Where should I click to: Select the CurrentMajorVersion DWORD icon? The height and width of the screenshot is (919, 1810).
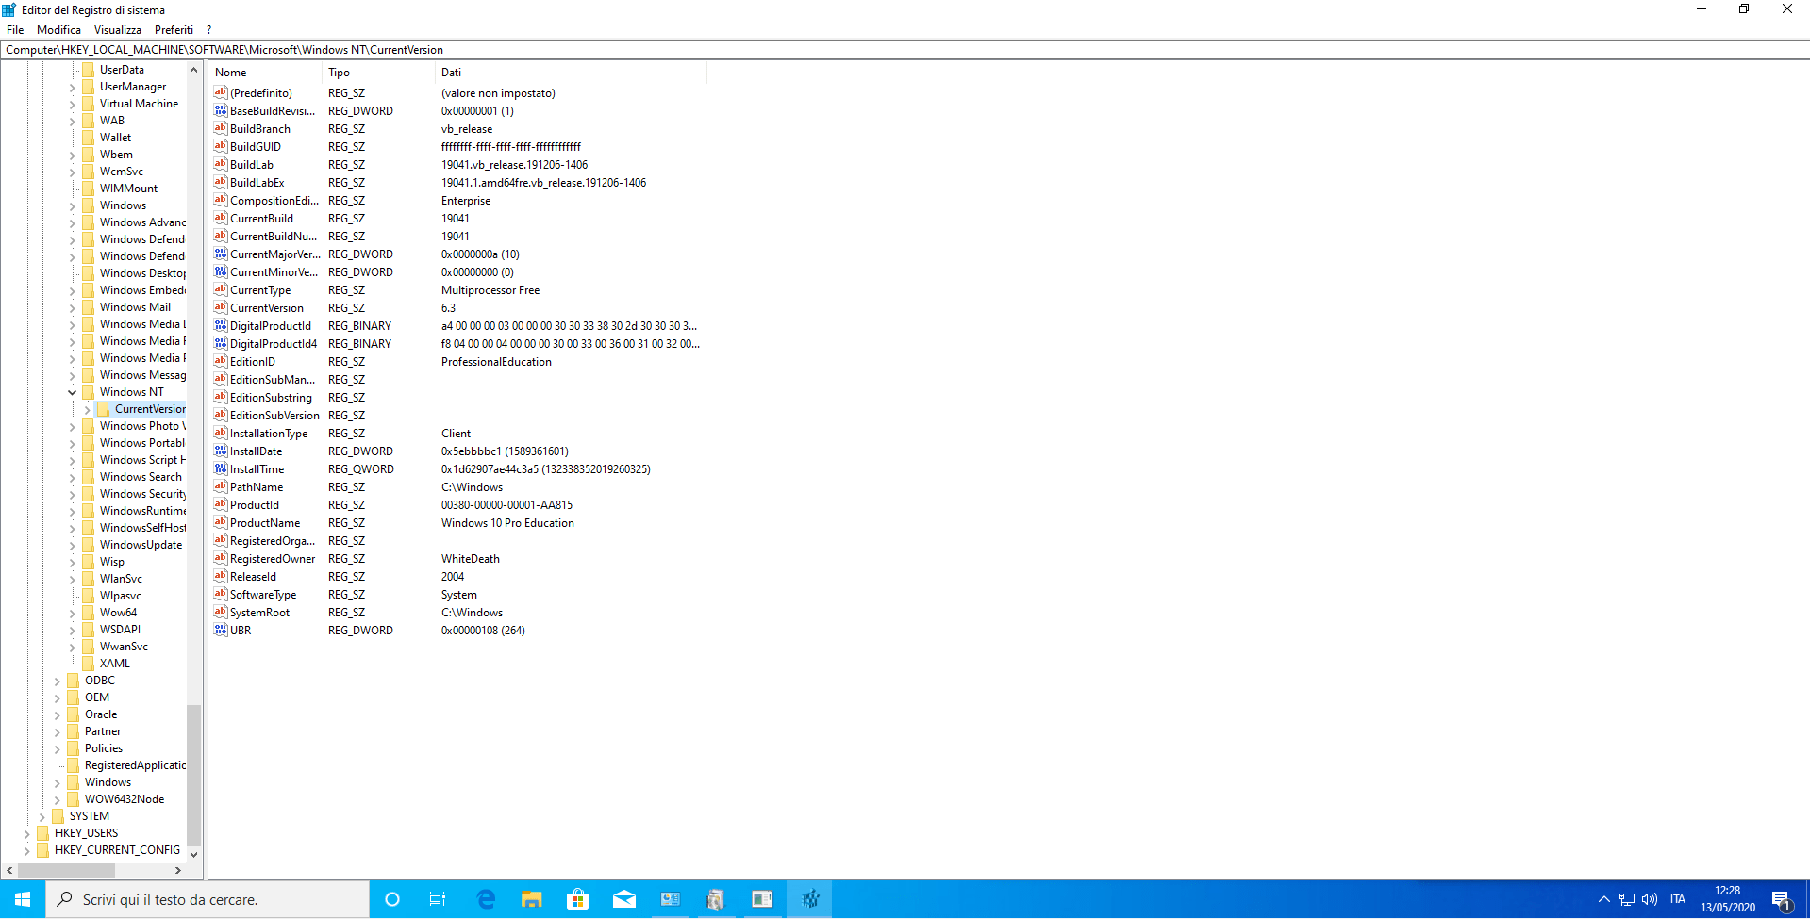[x=221, y=254]
